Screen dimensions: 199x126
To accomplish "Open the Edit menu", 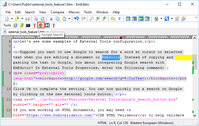I will tap(18, 12).
